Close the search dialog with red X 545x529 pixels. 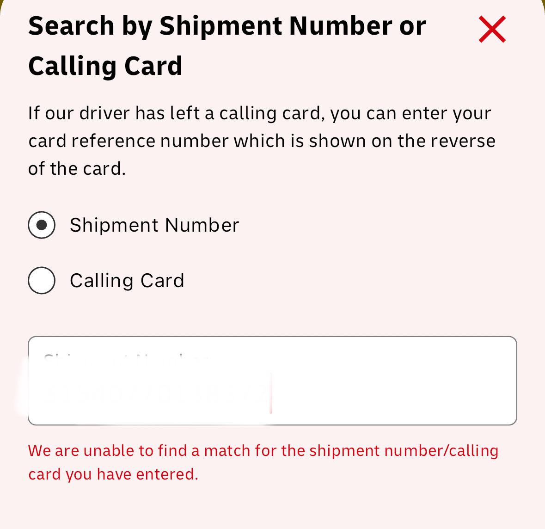click(x=492, y=29)
